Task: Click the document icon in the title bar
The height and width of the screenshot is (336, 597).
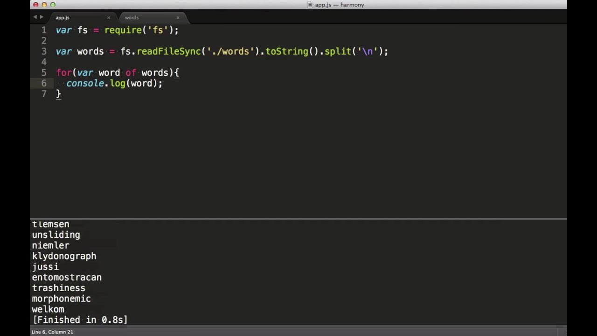Action: click(310, 5)
